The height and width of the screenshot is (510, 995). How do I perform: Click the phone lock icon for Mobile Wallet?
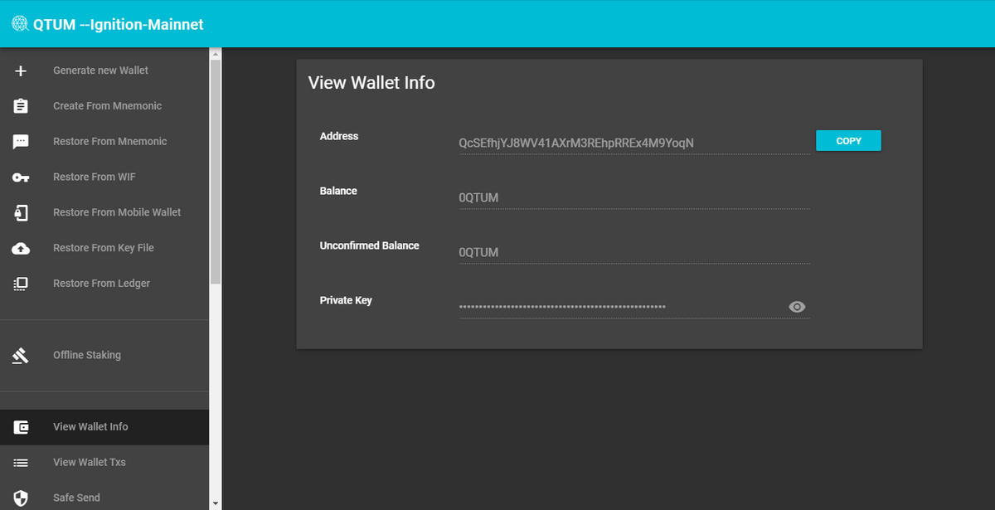tap(21, 213)
